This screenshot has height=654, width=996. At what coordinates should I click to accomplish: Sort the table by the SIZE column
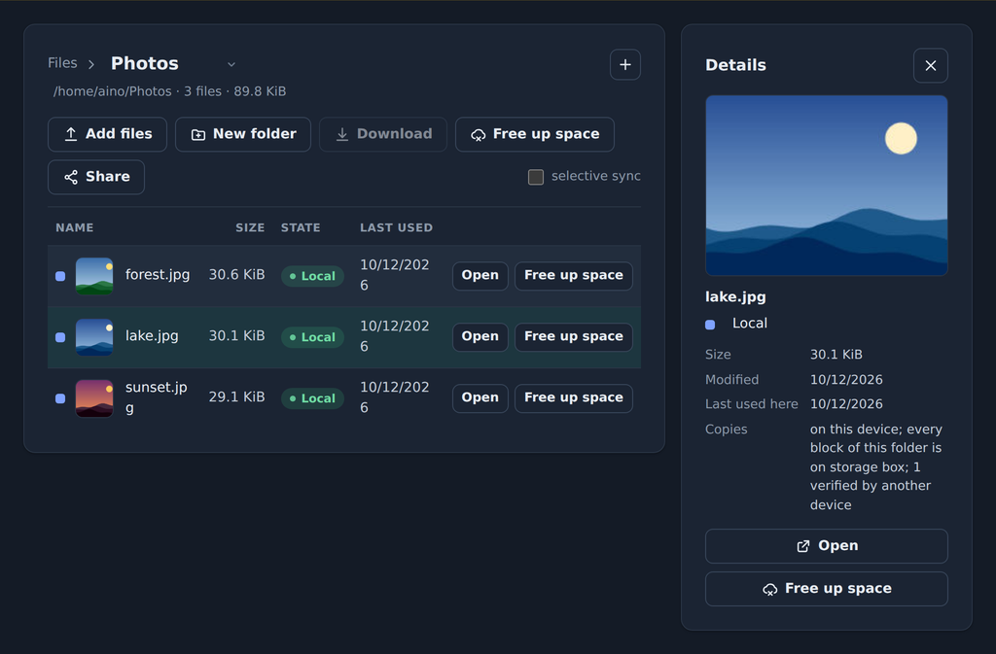(x=250, y=227)
